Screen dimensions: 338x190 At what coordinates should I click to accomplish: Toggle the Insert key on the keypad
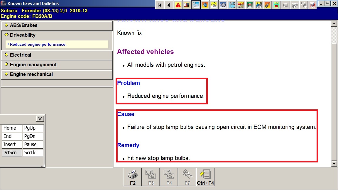(12, 145)
